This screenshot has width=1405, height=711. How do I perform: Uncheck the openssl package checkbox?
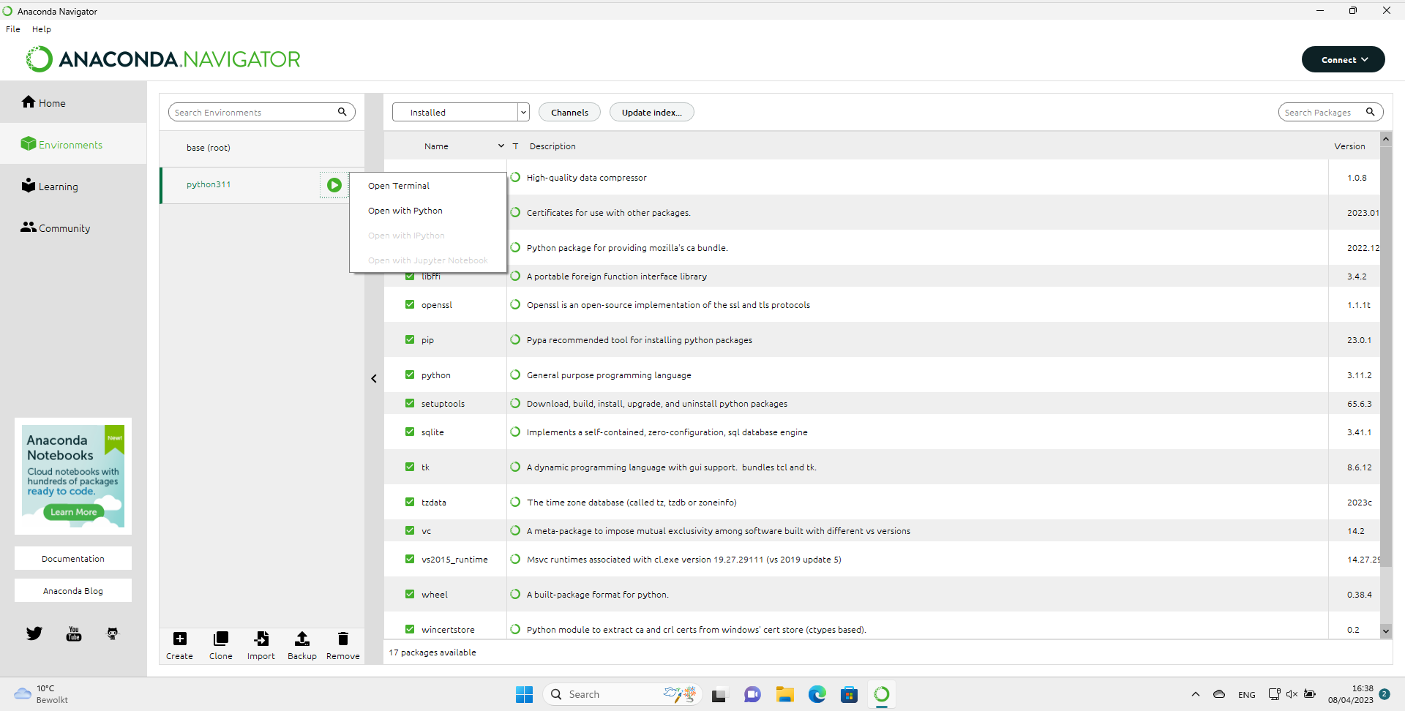point(410,304)
